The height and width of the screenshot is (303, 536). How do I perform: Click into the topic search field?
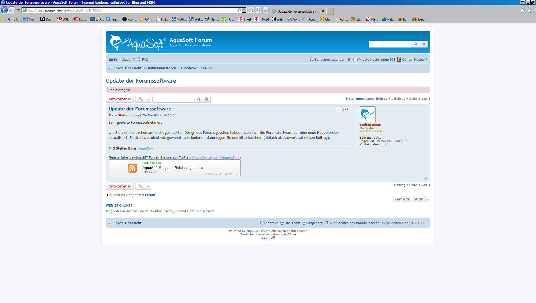click(173, 99)
